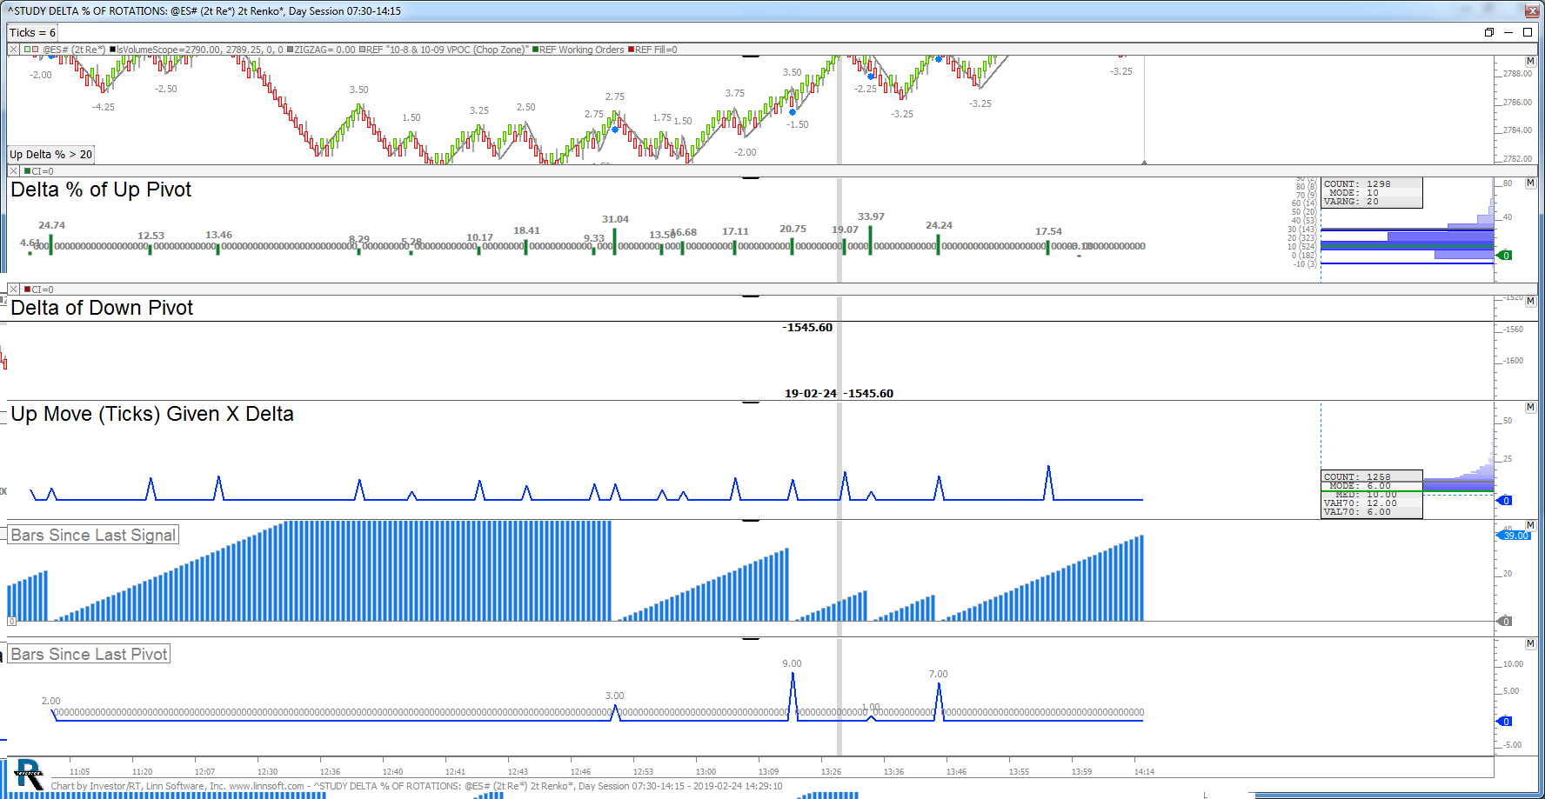Click the green 0 marker on Delta % scale
This screenshot has height=799, width=1545.
coord(1505,255)
